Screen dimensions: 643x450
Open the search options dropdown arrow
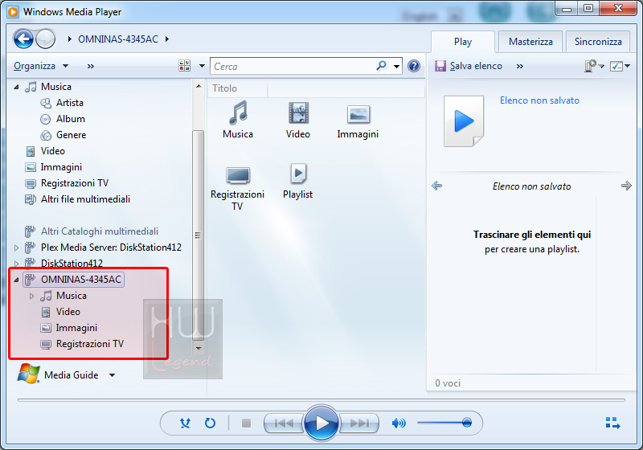click(396, 66)
